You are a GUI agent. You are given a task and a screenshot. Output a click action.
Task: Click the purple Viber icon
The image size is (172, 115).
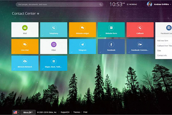pyautogui.click(x=54, y=45)
